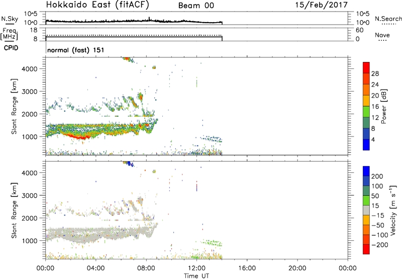This screenshot has width=402, height=279.
Task: Click the 'normal (fast) 151' CPID text
Action: point(76,50)
